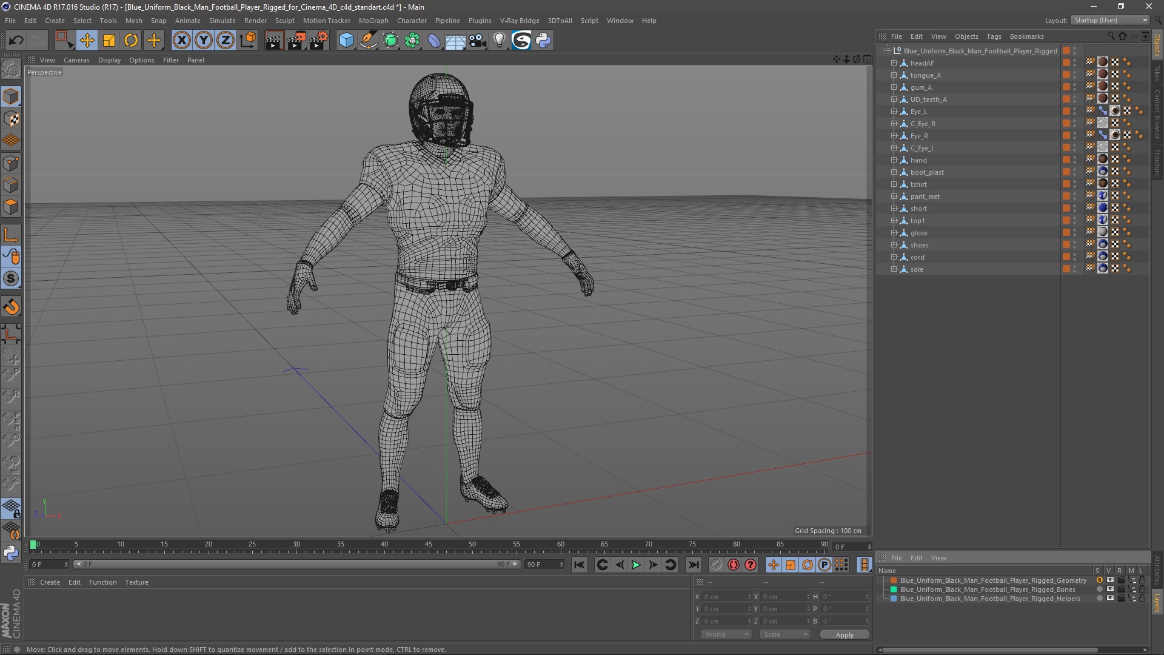This screenshot has height=655, width=1164.
Task: Open the Scale mode dropdown
Action: point(785,634)
